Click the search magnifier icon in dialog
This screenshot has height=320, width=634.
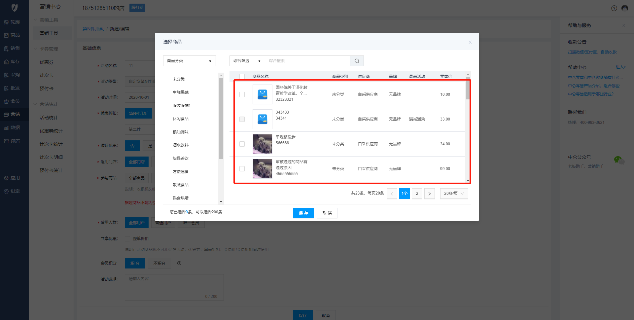(357, 61)
